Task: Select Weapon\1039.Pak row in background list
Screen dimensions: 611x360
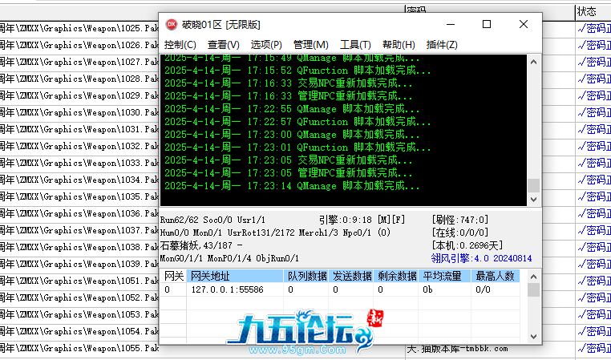Action: pyautogui.click(x=79, y=264)
